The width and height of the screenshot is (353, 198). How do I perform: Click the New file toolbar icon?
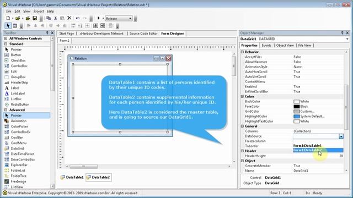tap(8, 18)
